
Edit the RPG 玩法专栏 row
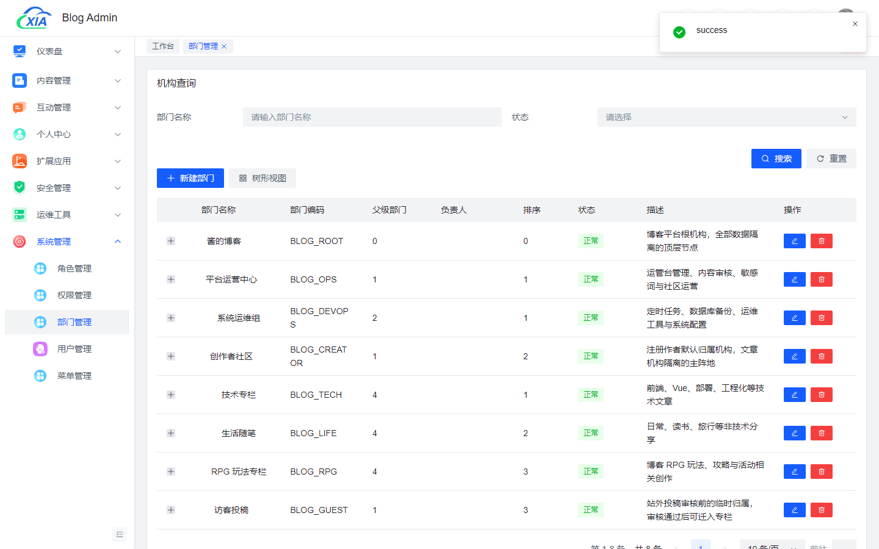click(x=795, y=472)
